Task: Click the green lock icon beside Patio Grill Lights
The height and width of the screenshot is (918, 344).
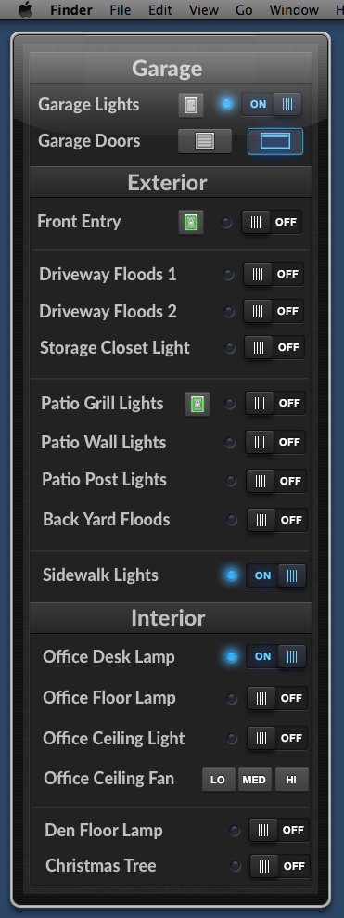Action: pyautogui.click(x=197, y=404)
